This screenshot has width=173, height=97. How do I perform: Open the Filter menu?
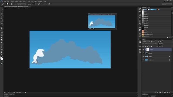(x=29, y=1)
